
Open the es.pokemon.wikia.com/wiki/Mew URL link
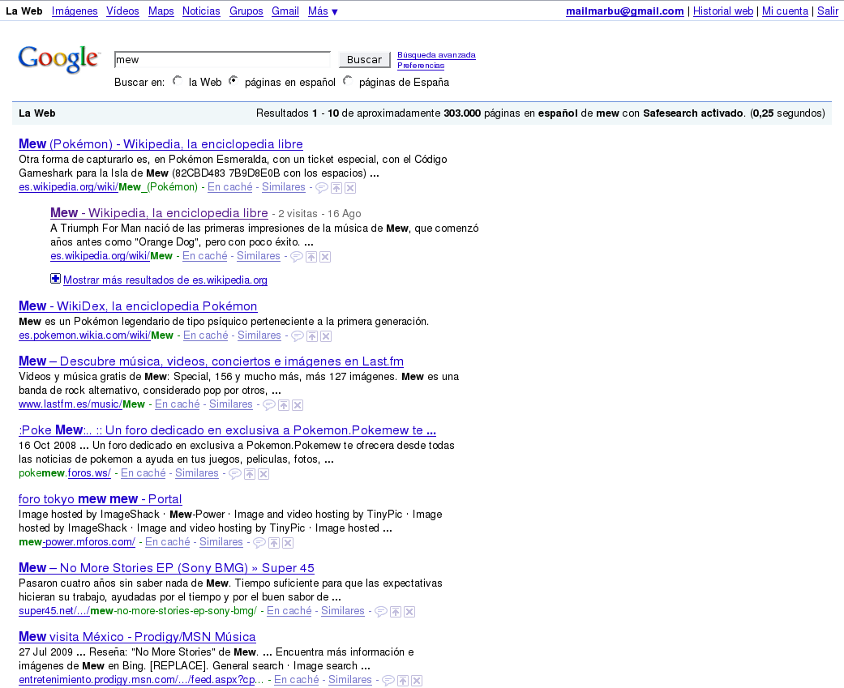coord(96,335)
